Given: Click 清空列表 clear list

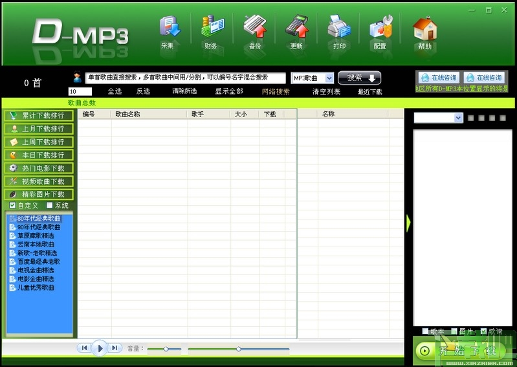Looking at the screenshot, I should click(326, 92).
